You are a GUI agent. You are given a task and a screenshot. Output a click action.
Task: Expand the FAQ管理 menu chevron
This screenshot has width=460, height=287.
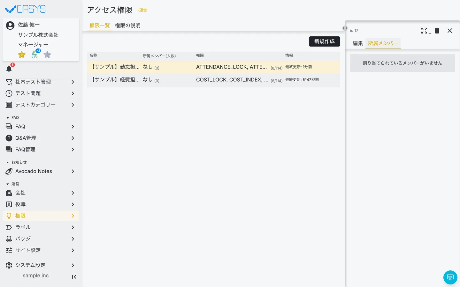click(x=73, y=150)
